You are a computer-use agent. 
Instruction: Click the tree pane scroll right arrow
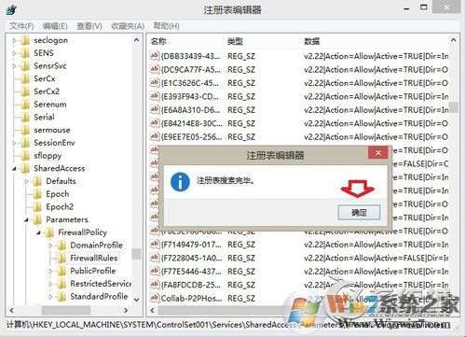(126, 310)
